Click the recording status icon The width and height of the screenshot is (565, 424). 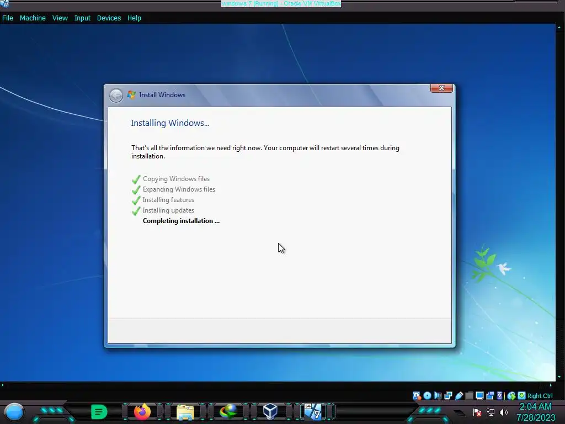(x=490, y=396)
